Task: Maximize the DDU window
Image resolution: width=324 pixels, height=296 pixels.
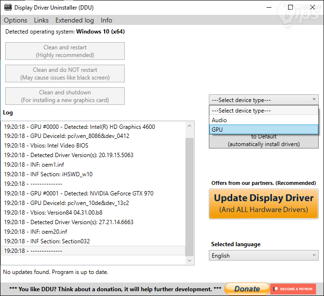Action: point(291,8)
